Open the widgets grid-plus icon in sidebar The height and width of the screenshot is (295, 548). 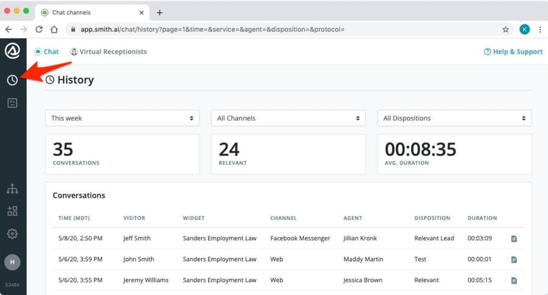pos(12,211)
